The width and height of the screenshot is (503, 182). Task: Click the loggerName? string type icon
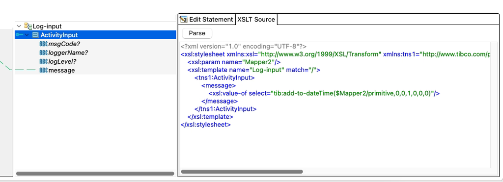pos(43,52)
